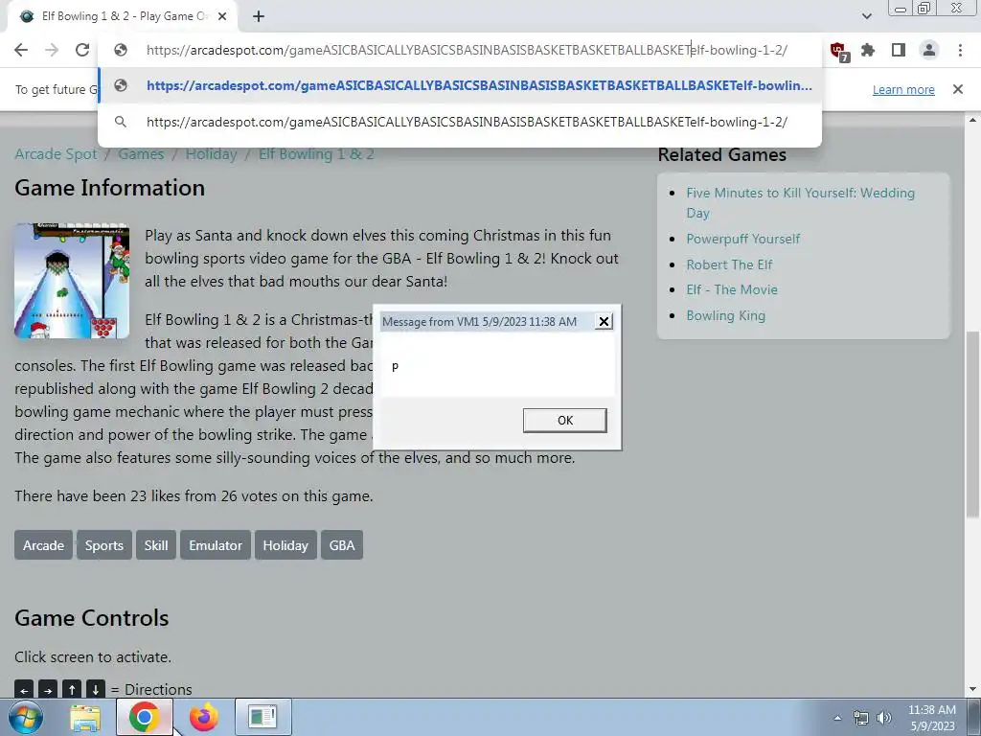Select the Sports tag button
The image size is (981, 736).
(x=103, y=545)
